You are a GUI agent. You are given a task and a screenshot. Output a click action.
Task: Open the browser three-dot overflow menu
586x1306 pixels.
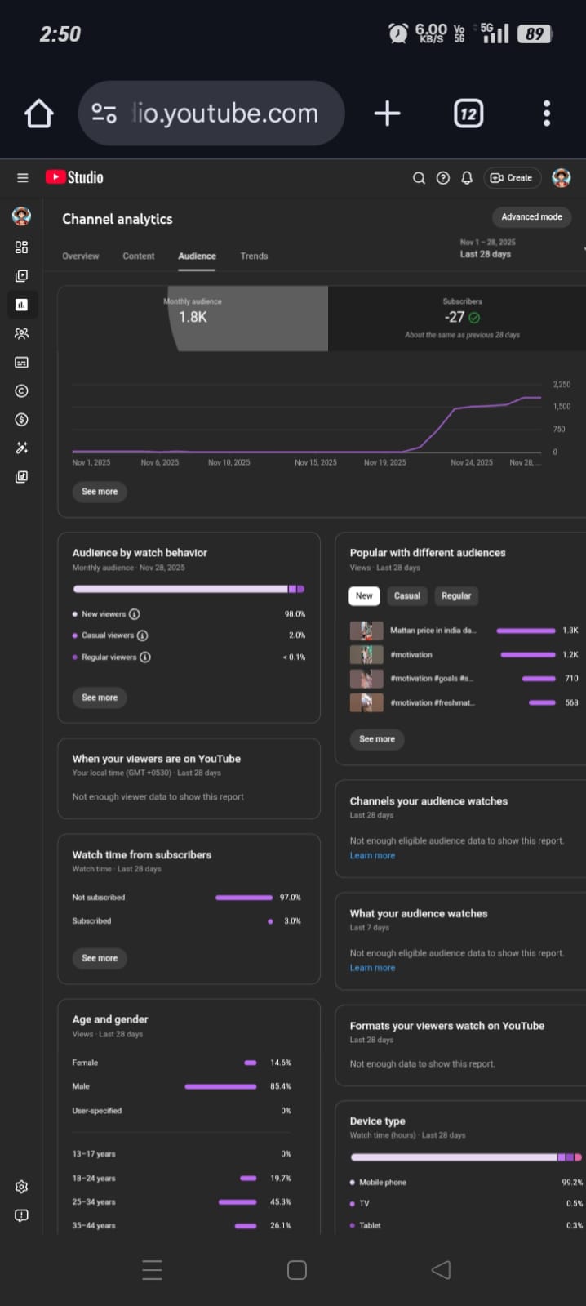click(546, 114)
